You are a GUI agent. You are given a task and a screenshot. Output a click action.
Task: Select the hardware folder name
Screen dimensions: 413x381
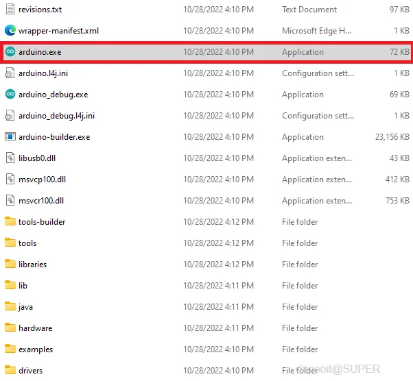click(36, 328)
